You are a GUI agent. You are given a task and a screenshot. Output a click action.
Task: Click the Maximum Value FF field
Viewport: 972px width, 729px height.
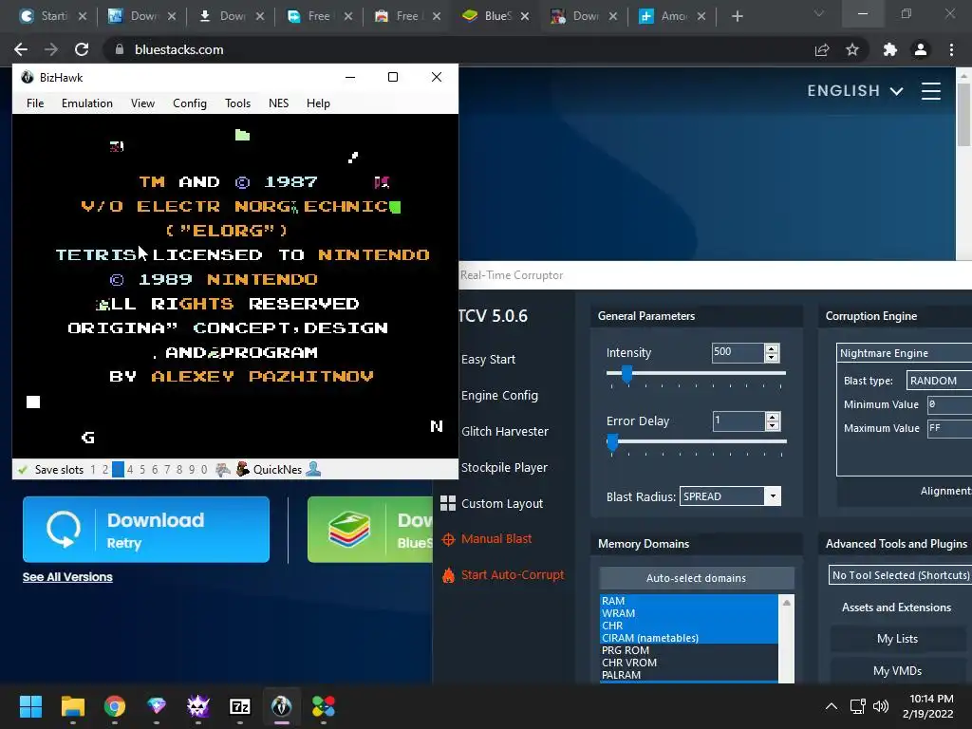click(x=949, y=428)
